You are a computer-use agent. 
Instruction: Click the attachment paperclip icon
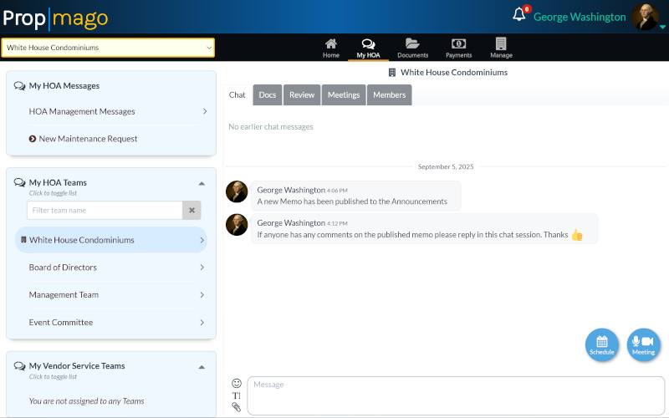237,407
